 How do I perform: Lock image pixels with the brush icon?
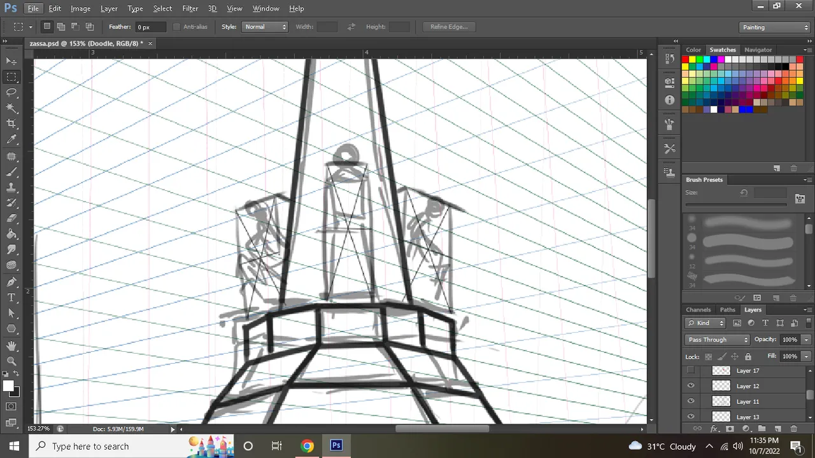(x=721, y=357)
